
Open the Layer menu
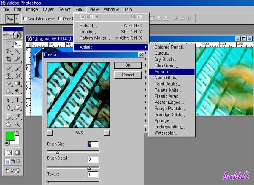48,10
